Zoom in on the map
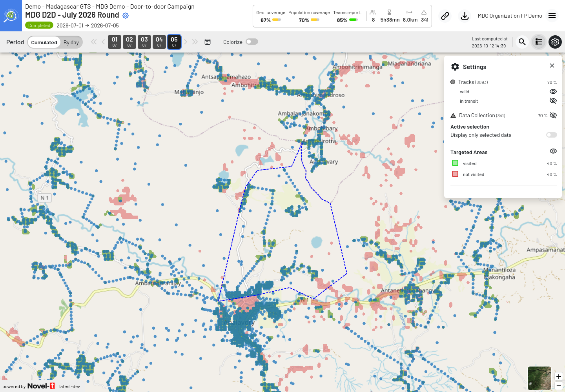The height and width of the screenshot is (392, 565). pos(559,377)
